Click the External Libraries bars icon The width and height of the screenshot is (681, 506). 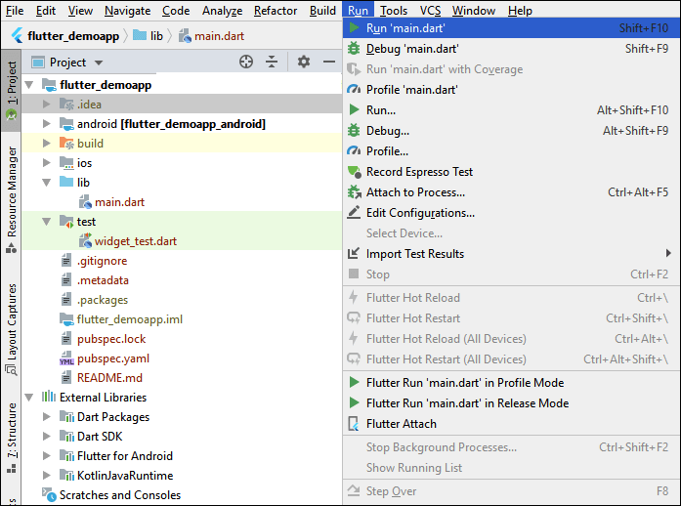(x=48, y=397)
